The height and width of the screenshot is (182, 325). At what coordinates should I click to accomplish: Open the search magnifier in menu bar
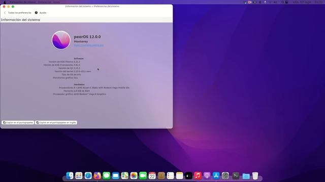coord(282,2)
